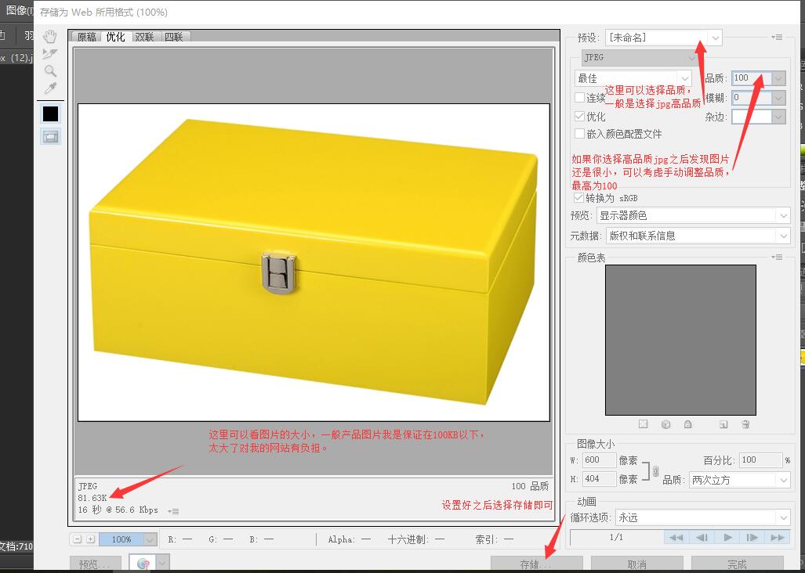Toggle slices visibility icon

pyautogui.click(x=50, y=136)
